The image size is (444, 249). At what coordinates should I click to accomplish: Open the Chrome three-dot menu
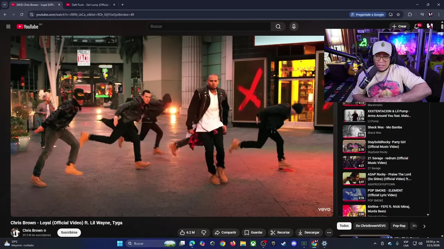tap(439, 15)
